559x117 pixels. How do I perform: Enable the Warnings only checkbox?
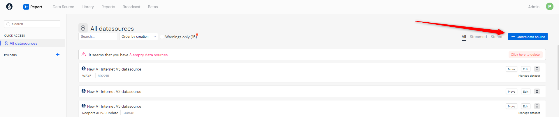(162, 37)
